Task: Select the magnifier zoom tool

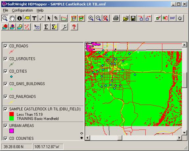Action: 5,18
